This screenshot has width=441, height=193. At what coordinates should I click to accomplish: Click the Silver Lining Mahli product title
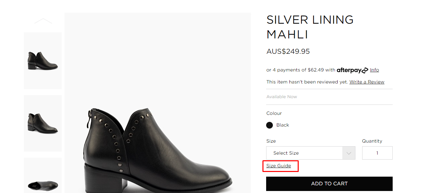(x=309, y=27)
